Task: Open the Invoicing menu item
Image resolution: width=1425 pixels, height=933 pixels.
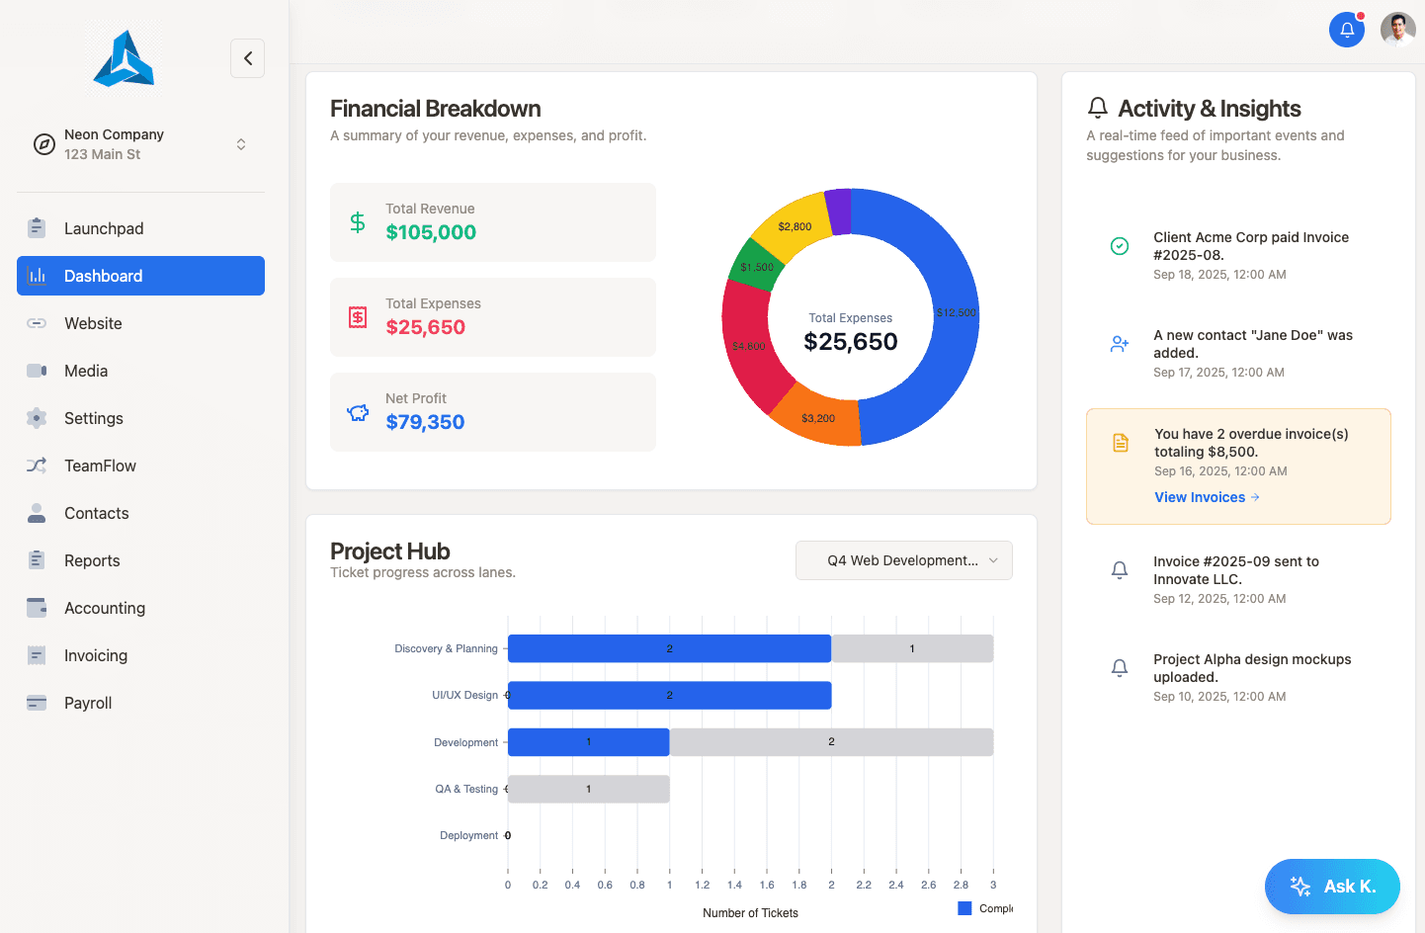Action: click(96, 655)
